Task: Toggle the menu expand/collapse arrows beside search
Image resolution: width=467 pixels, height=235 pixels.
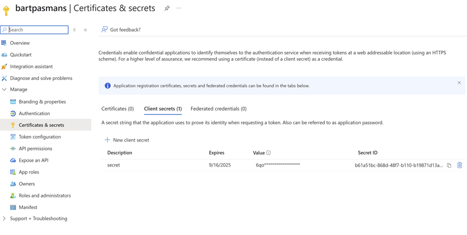Action: 75,30
